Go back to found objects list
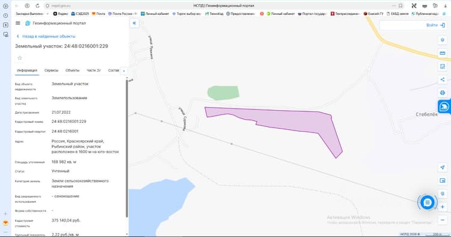 (x=46, y=36)
